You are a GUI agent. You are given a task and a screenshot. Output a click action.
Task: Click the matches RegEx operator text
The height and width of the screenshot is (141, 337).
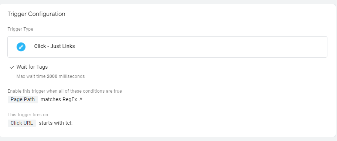[59, 100]
